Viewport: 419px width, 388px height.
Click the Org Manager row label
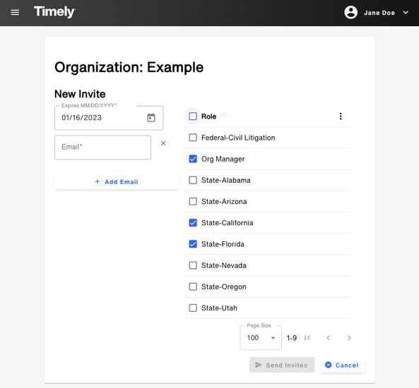(x=223, y=159)
